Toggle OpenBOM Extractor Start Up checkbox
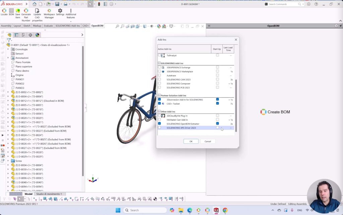343x215 pixels. pyautogui.click(x=217, y=123)
